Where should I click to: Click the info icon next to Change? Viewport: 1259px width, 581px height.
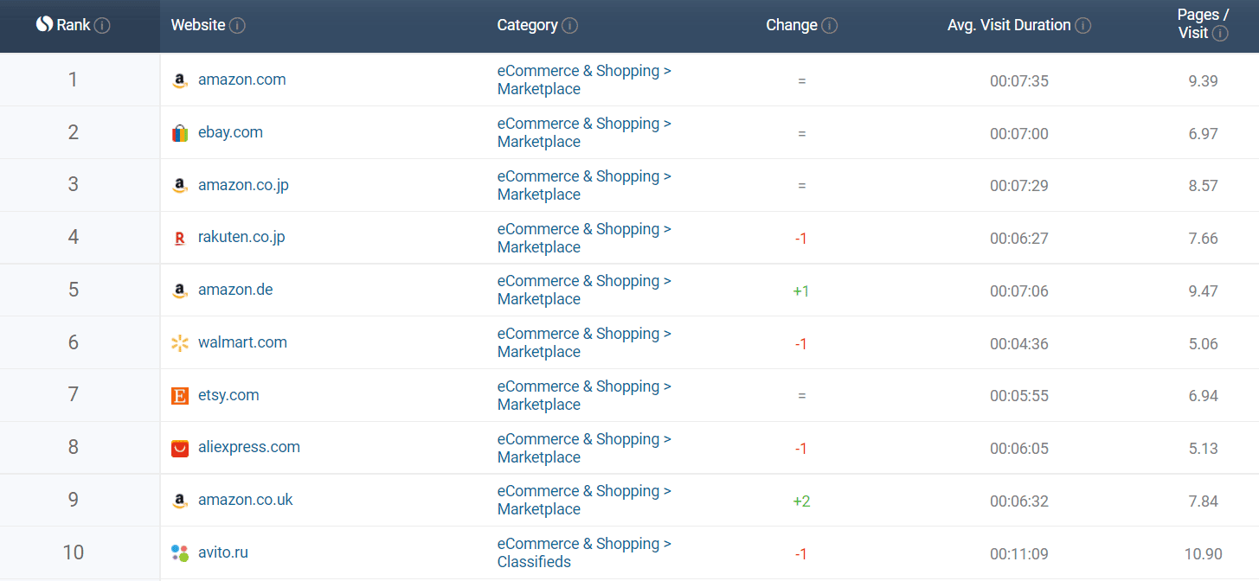(x=829, y=26)
